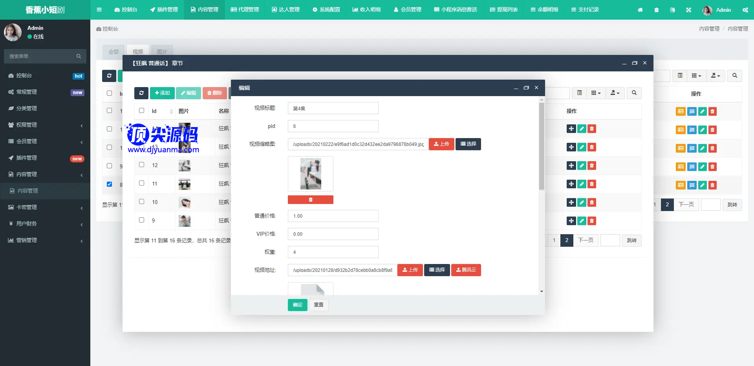Click the Tencent Cloud upload button
Image resolution: width=754 pixels, height=366 pixels.
(466, 270)
